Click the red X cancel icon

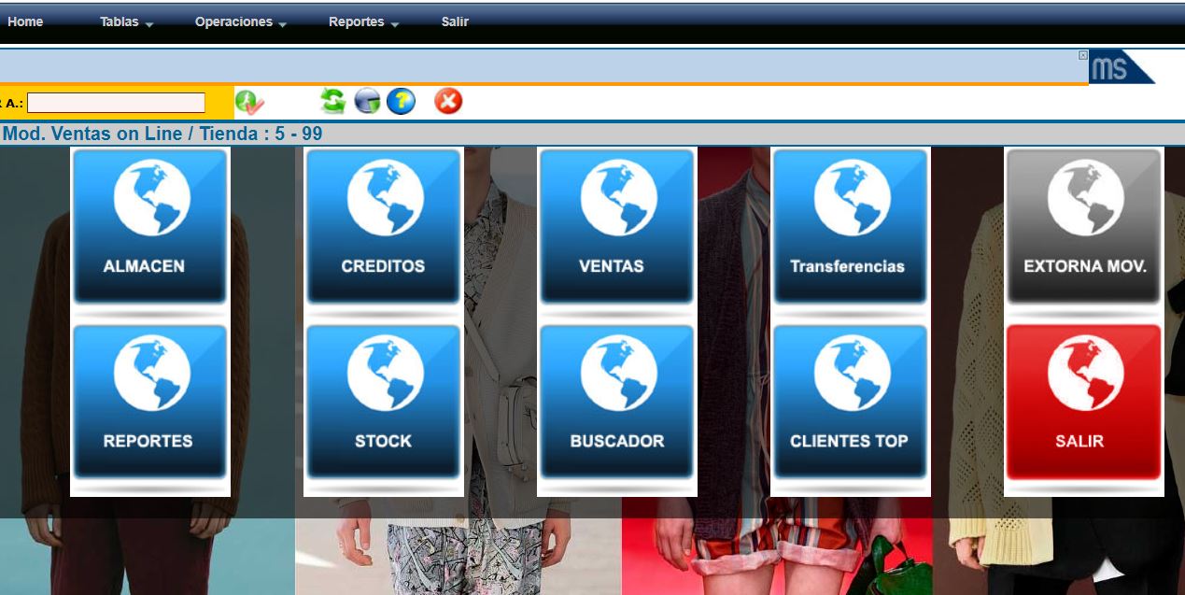pyautogui.click(x=448, y=101)
